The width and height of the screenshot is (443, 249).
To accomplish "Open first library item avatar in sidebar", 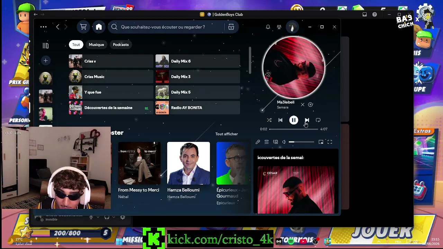I will click(x=45, y=79).
